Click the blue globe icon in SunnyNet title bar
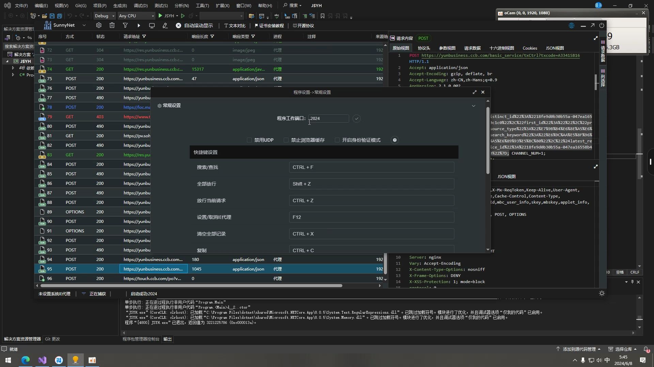Image resolution: width=654 pixels, height=367 pixels. click(x=572, y=25)
